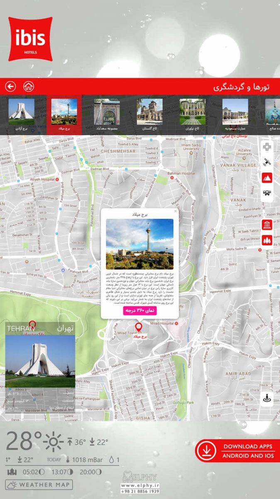The height and width of the screenshot is (499, 280).
Task: Click Download Apps Android and iOS button
Action: (237, 451)
